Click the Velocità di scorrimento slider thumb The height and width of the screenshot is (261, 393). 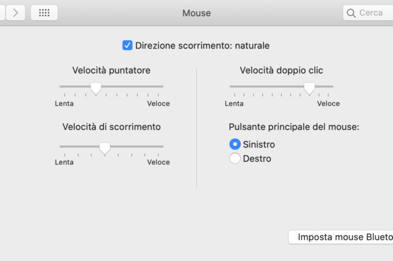[104, 147]
